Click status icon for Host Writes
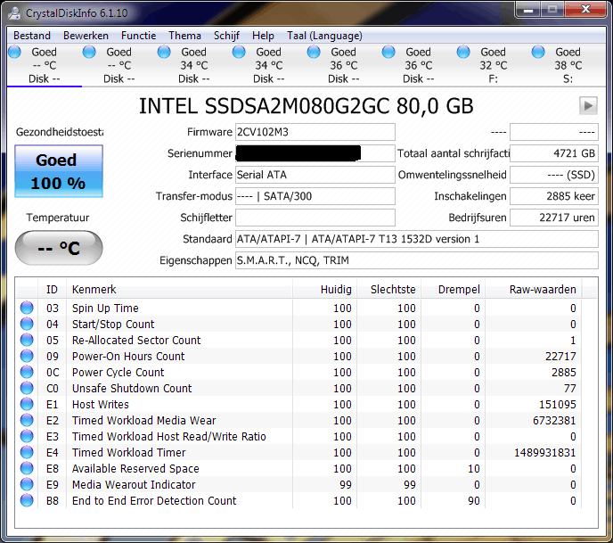The height and width of the screenshot is (543, 613). click(27, 404)
